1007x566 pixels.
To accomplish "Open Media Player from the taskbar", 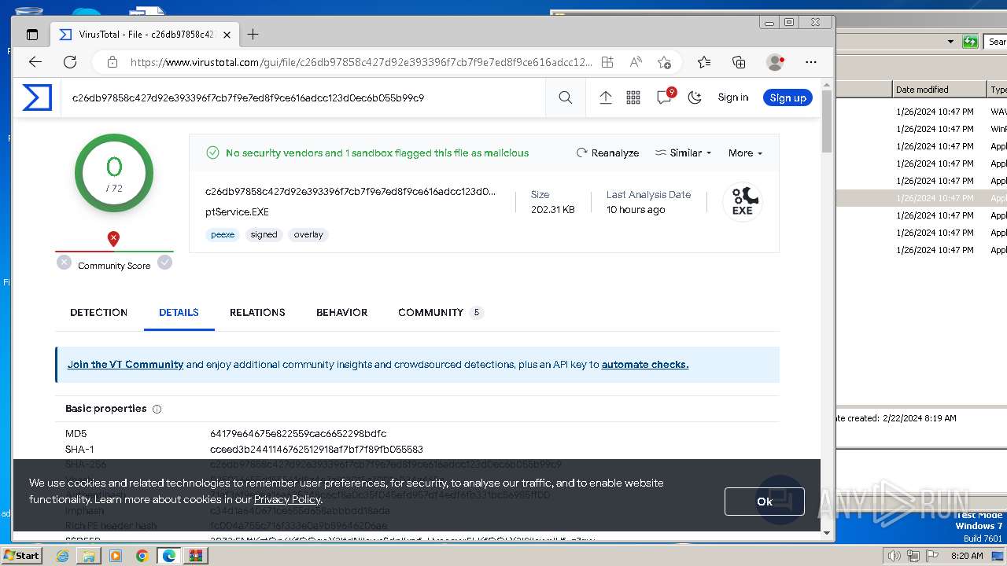I will click(x=116, y=556).
